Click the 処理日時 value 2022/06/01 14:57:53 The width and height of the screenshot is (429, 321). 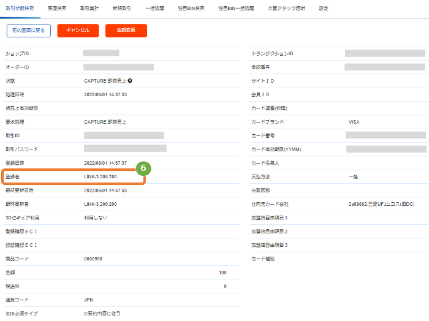pos(105,94)
